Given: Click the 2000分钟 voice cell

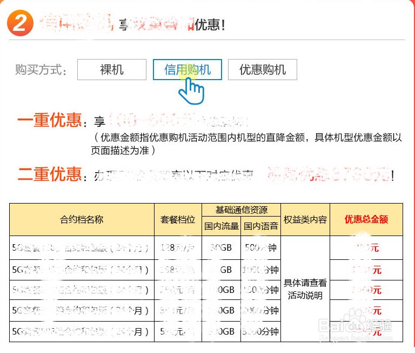Looking at the screenshot, I should pyautogui.click(x=260, y=310).
